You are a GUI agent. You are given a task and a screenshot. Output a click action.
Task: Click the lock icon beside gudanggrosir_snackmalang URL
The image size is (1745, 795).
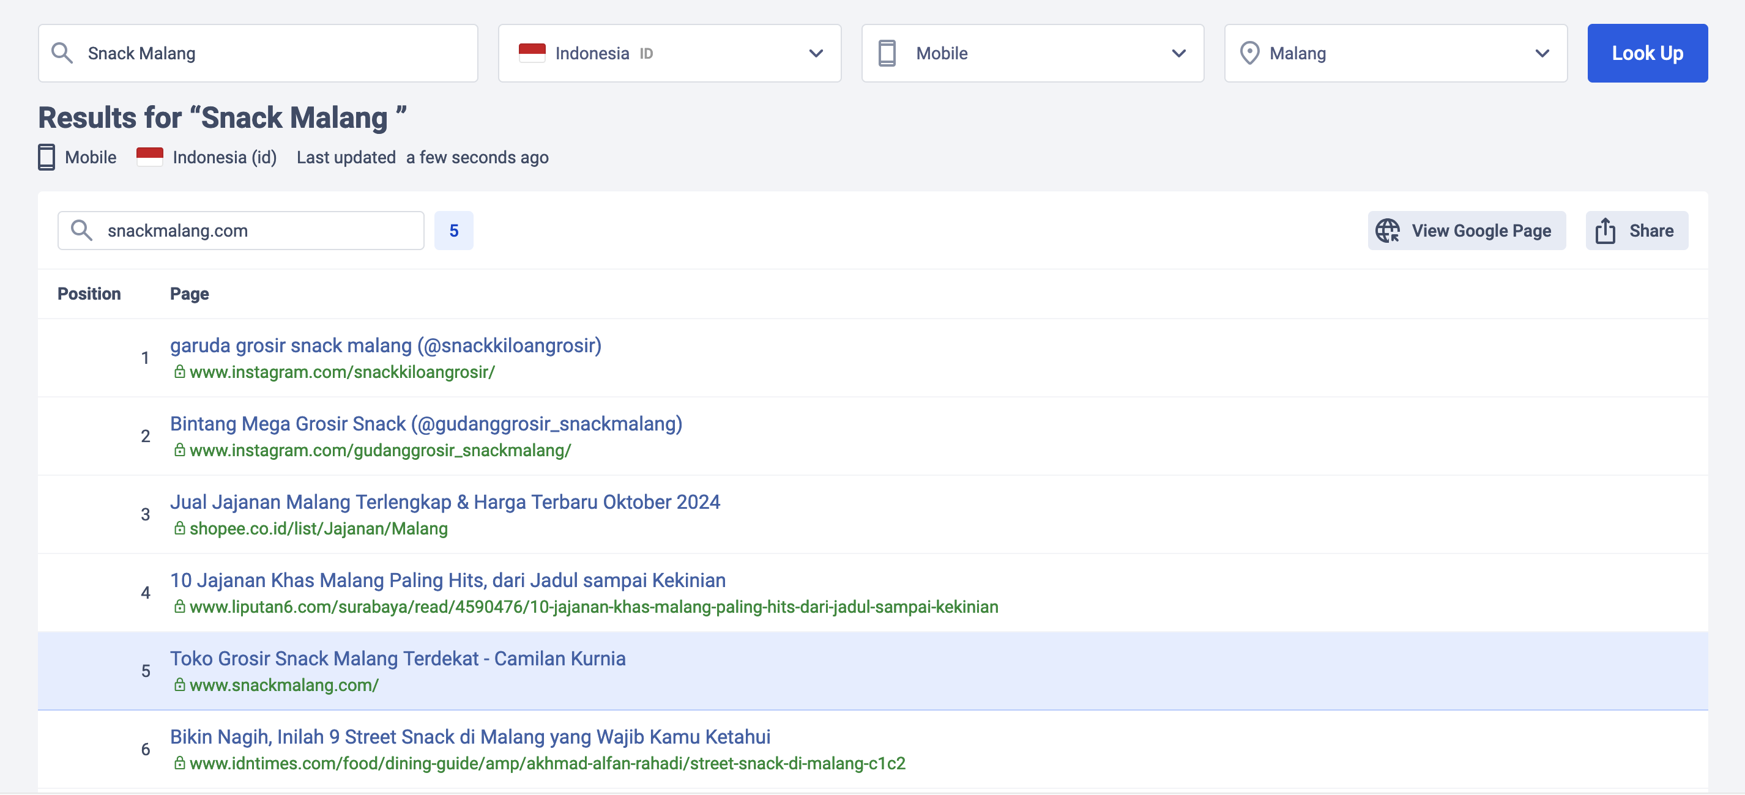[179, 449]
